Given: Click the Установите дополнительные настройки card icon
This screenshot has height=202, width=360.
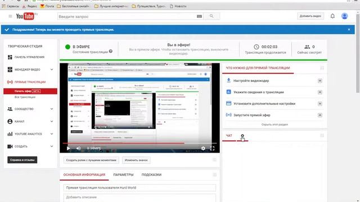Looking at the screenshot, I should [228, 103].
